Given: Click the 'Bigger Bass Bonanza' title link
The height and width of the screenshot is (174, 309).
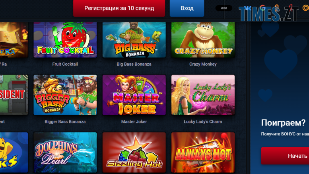Looking at the screenshot, I should (x=65, y=121).
